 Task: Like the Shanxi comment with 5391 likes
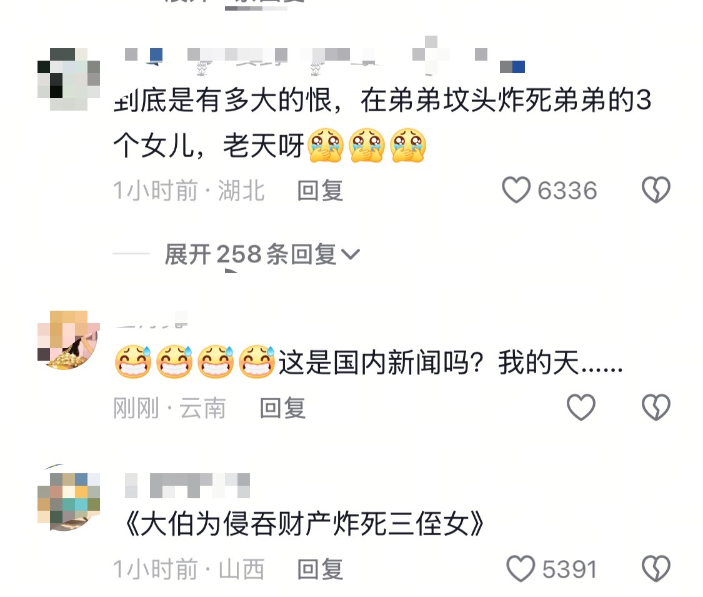(521, 569)
